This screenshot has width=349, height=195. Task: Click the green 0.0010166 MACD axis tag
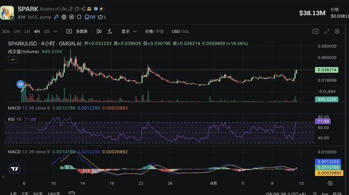click(x=328, y=168)
